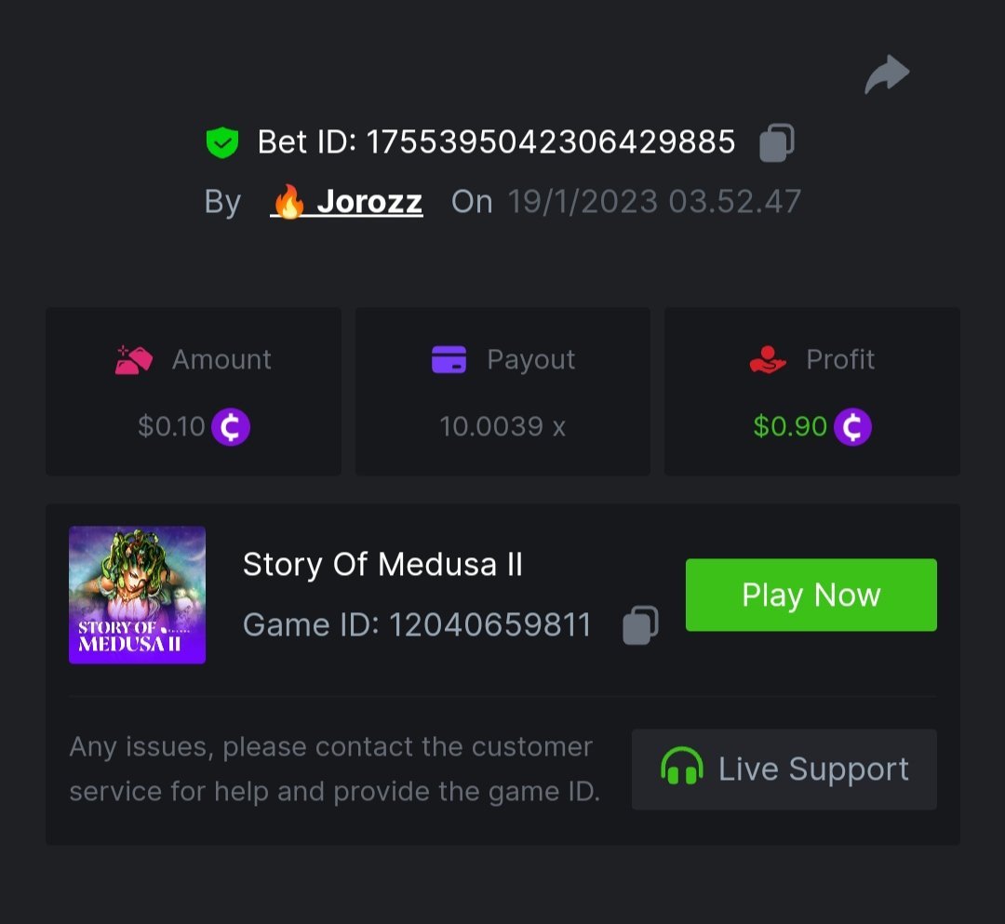Copy the Game ID
1005x924 pixels.
(x=640, y=625)
